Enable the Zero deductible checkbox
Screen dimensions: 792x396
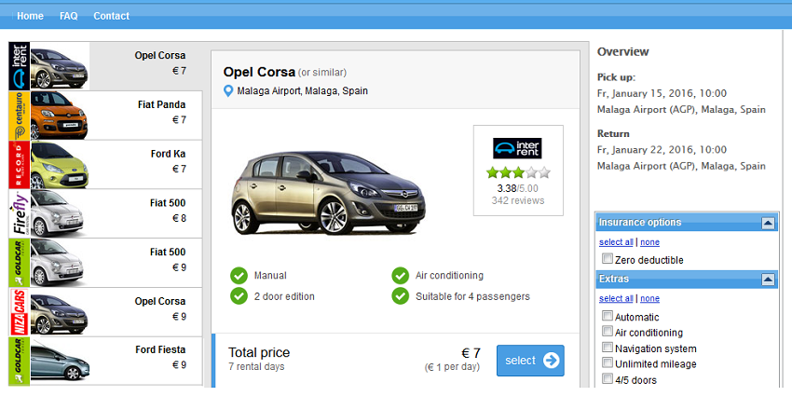point(608,259)
